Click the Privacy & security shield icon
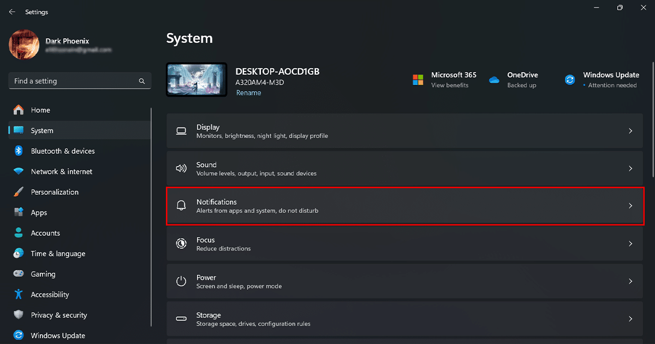The image size is (655, 344). point(19,315)
